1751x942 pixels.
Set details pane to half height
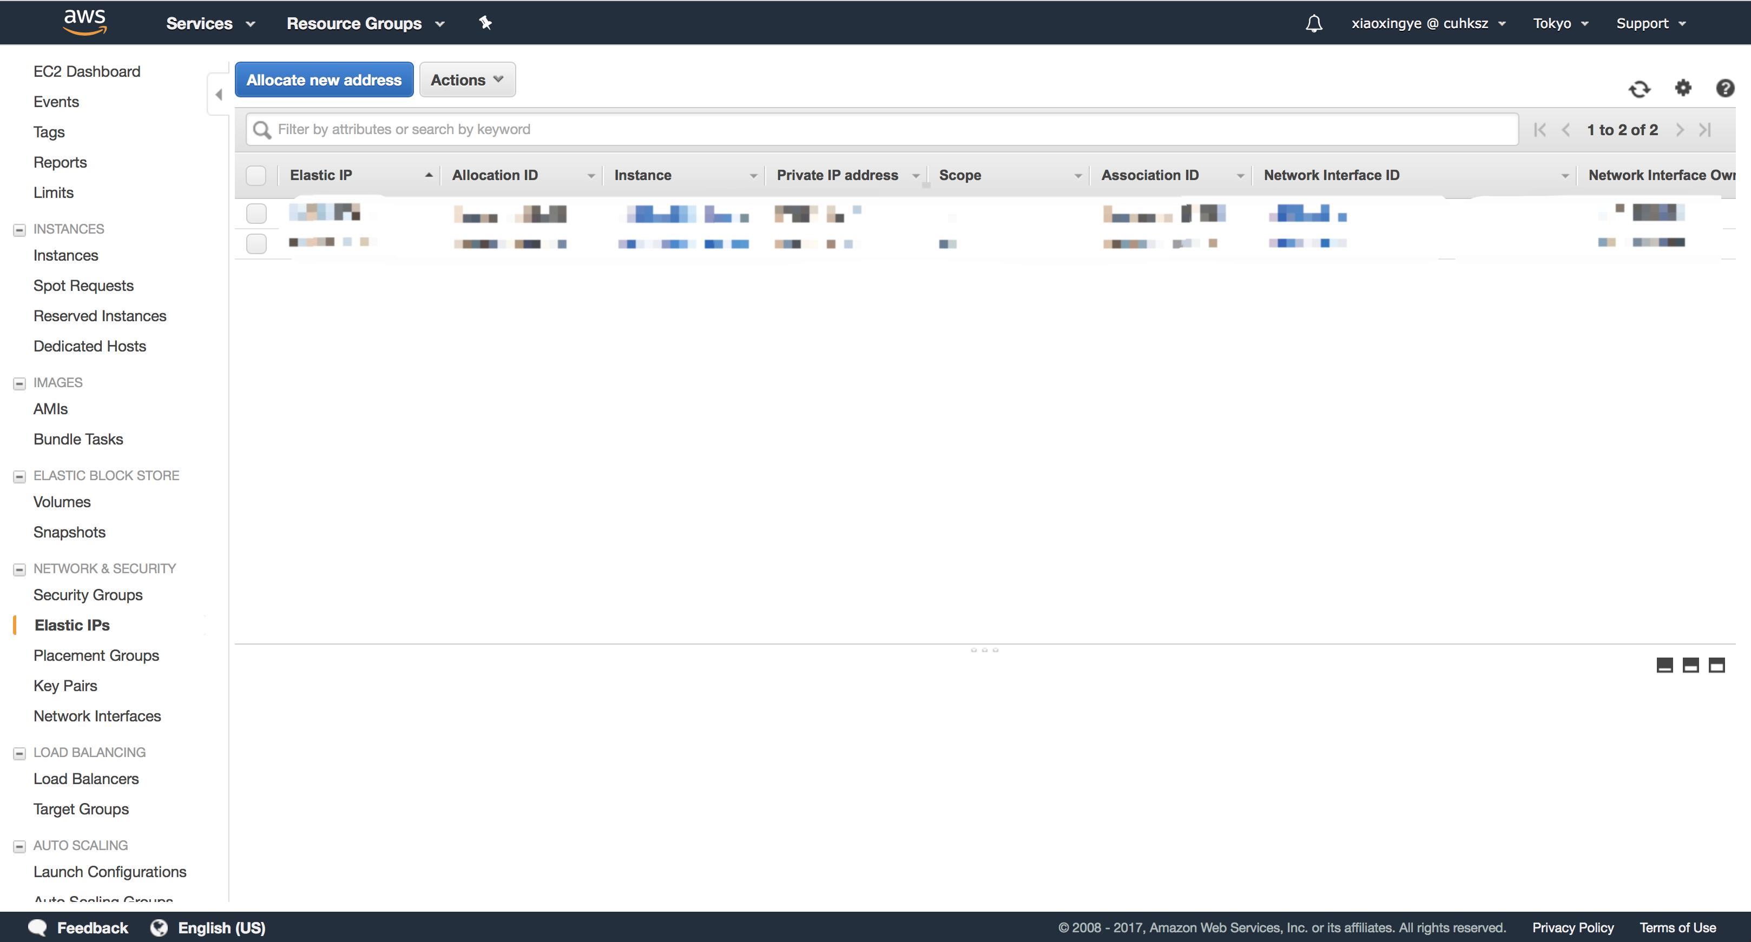(1690, 665)
